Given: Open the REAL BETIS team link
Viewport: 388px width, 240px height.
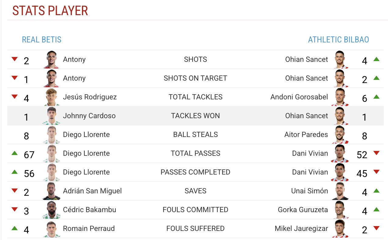Looking at the screenshot, I should click(x=42, y=40).
